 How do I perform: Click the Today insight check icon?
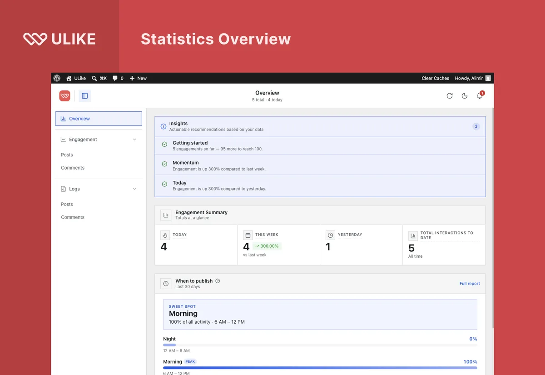tap(164, 184)
